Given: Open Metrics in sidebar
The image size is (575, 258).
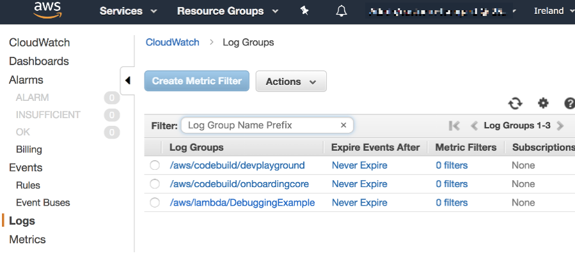Looking at the screenshot, I should (28, 239).
